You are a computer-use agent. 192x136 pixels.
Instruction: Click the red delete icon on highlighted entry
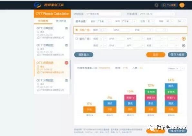point(66,63)
